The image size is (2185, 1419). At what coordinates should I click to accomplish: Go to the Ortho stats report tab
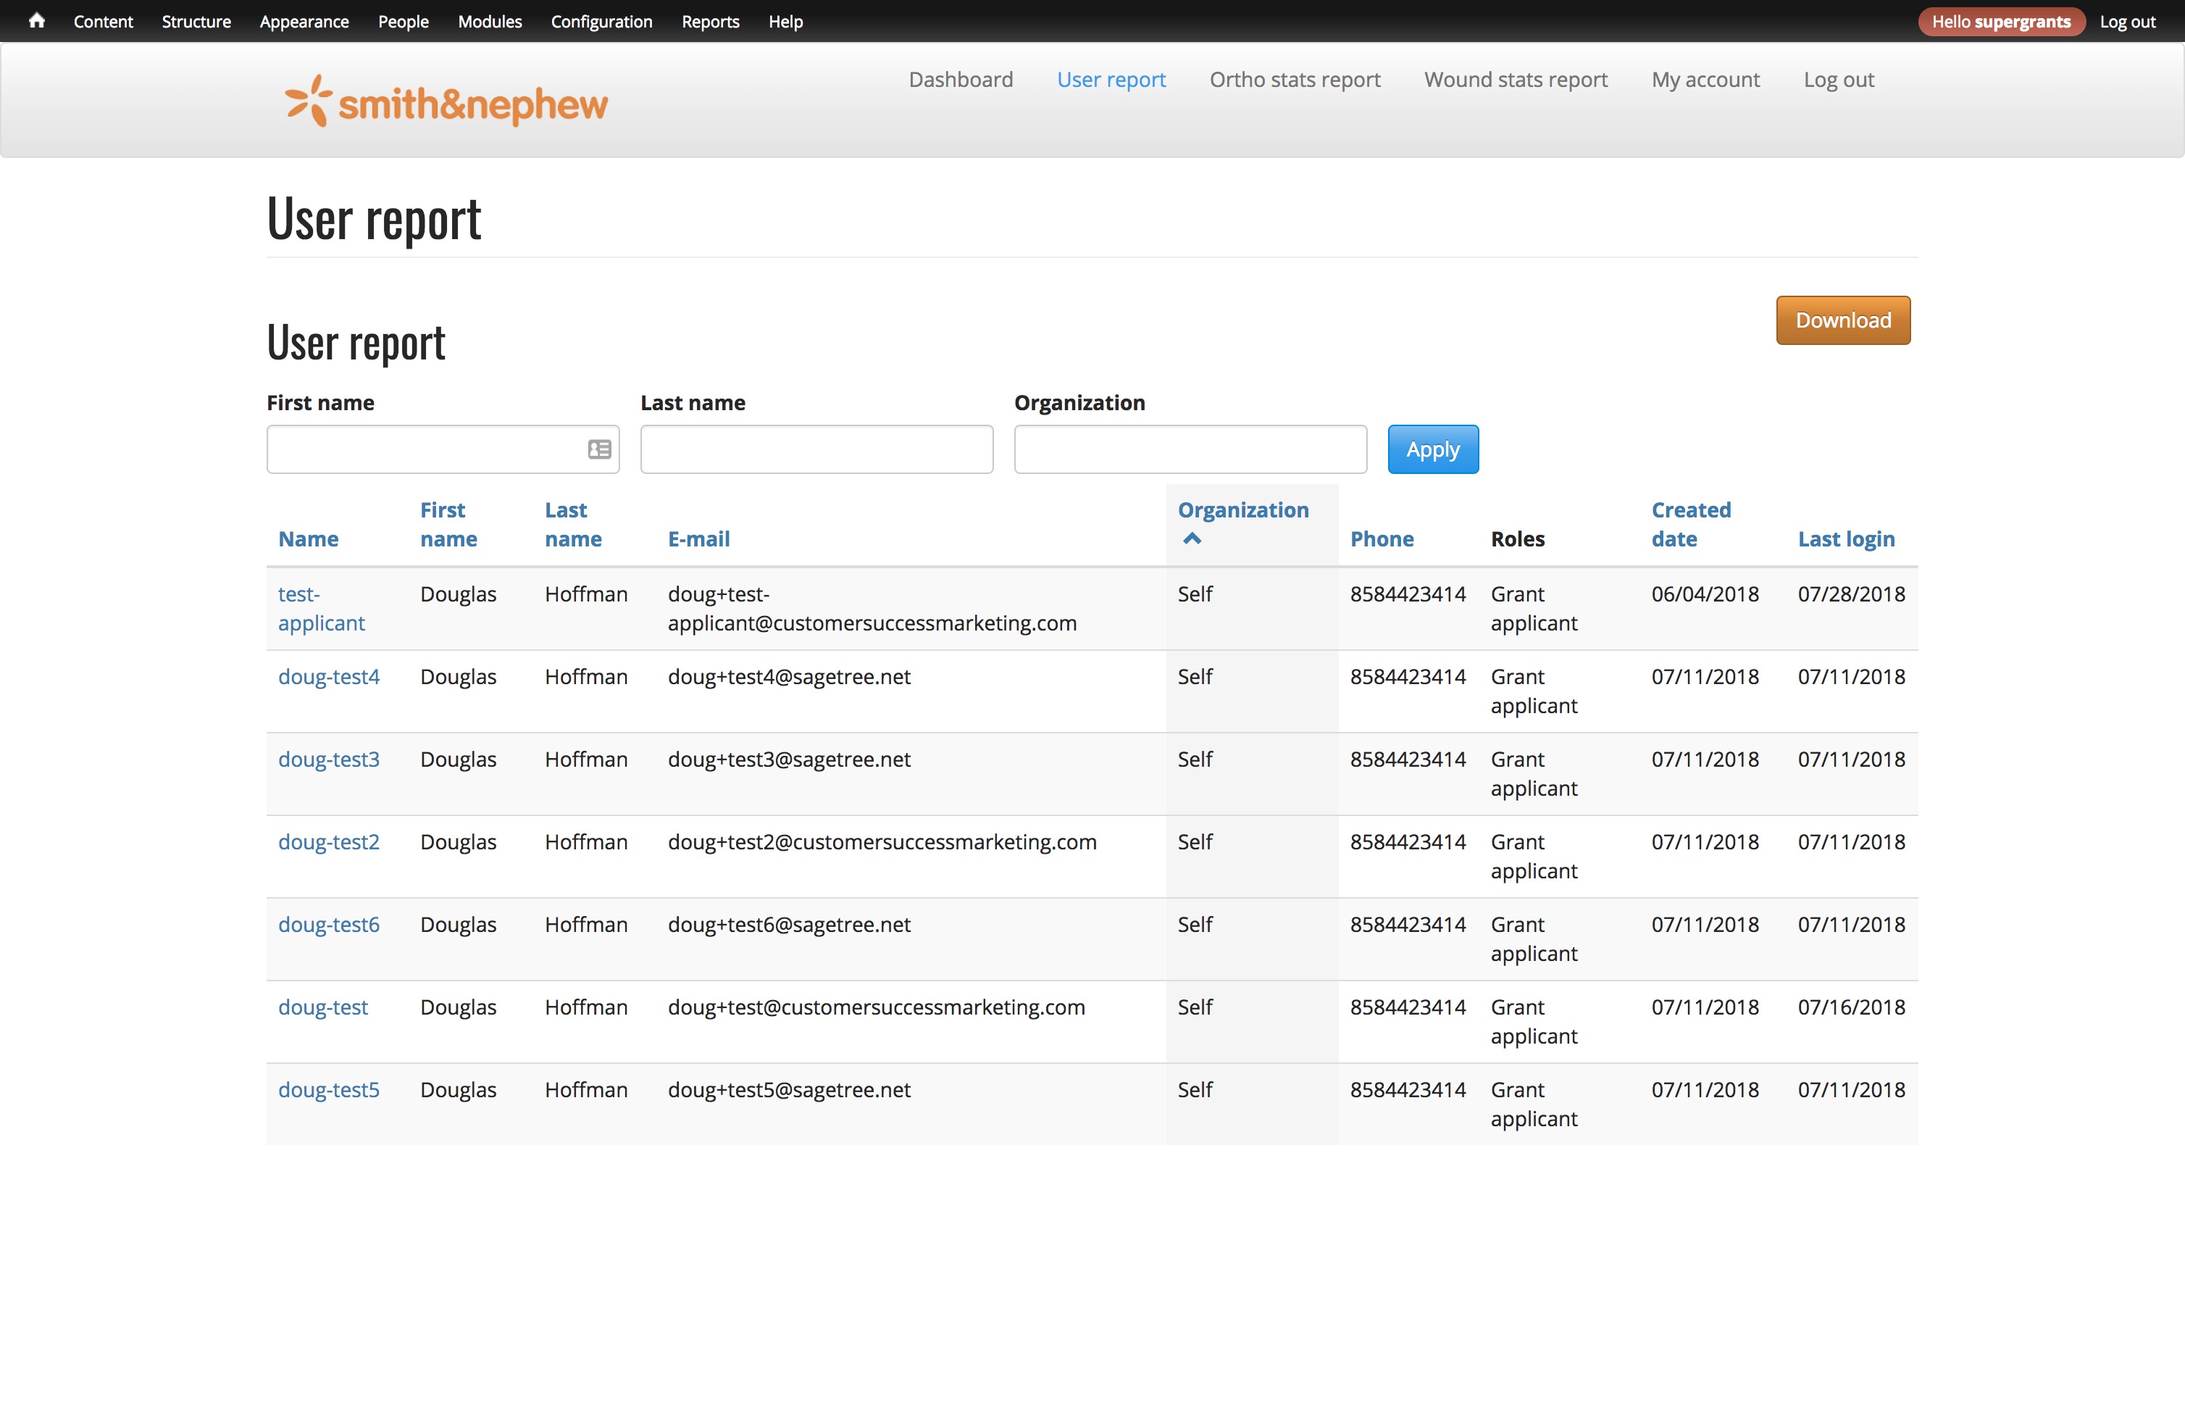pyautogui.click(x=1295, y=80)
